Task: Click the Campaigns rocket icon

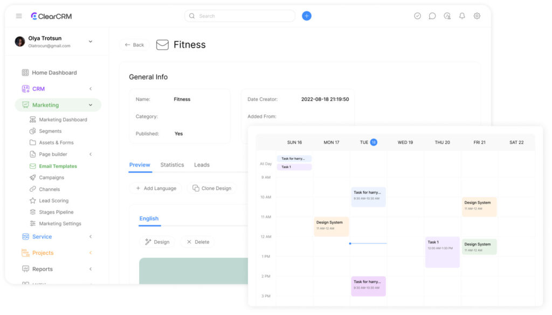Action: (x=33, y=178)
